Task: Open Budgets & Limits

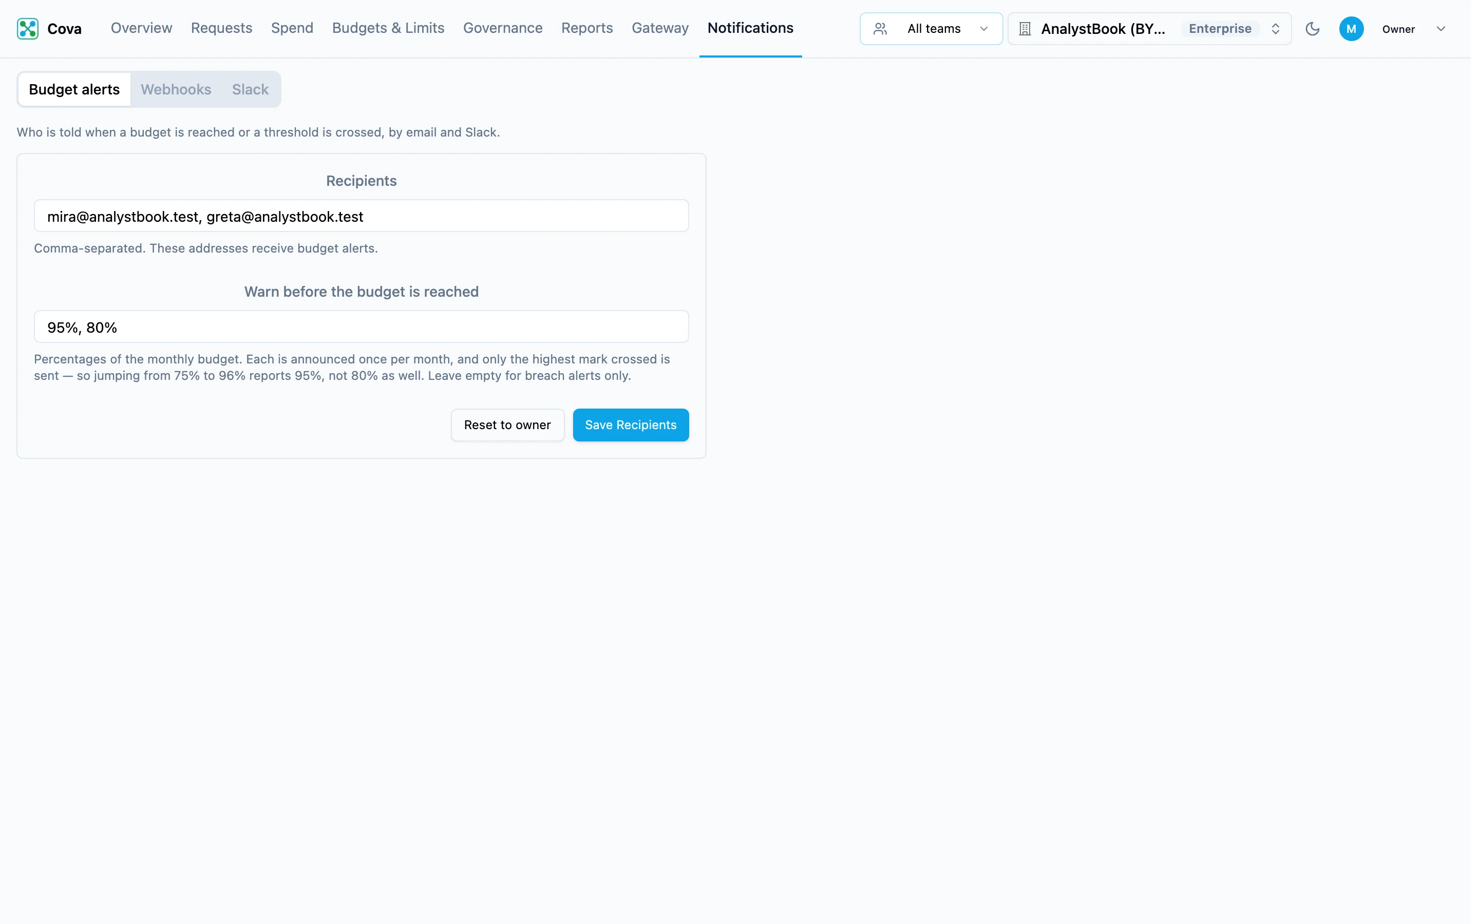Action: (388, 28)
